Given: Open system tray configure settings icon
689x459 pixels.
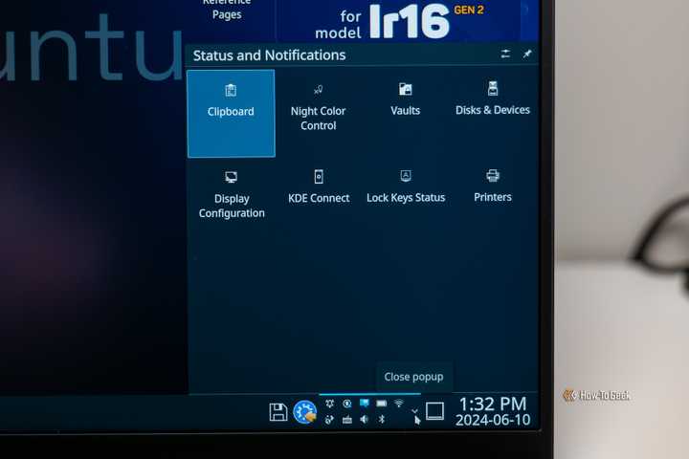Looking at the screenshot, I should pos(505,55).
